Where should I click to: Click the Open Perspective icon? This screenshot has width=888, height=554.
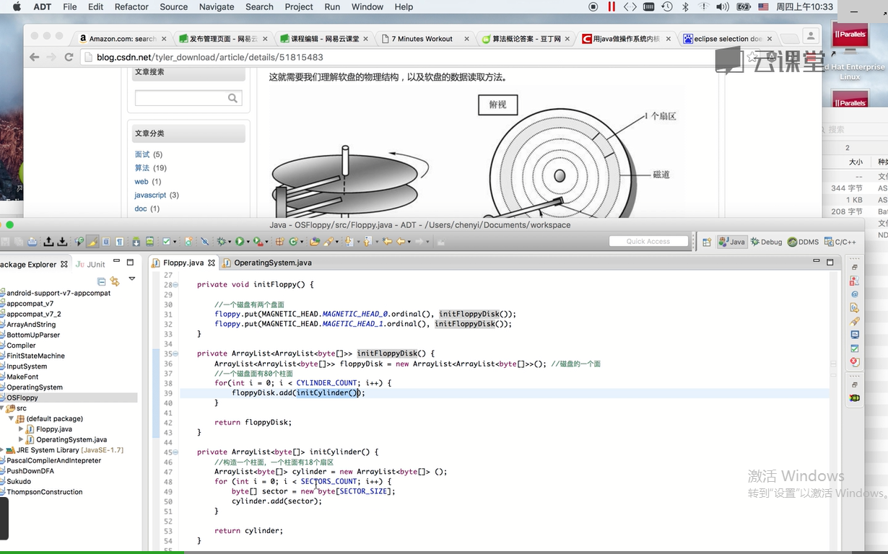[x=707, y=242]
